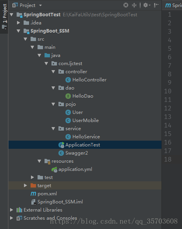Expand the External Libraries arrow
This screenshot has width=182, height=229.
(x=11, y=210)
